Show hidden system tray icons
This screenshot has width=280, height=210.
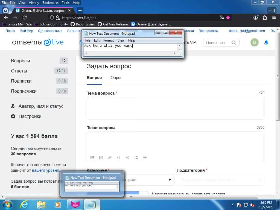232,205
